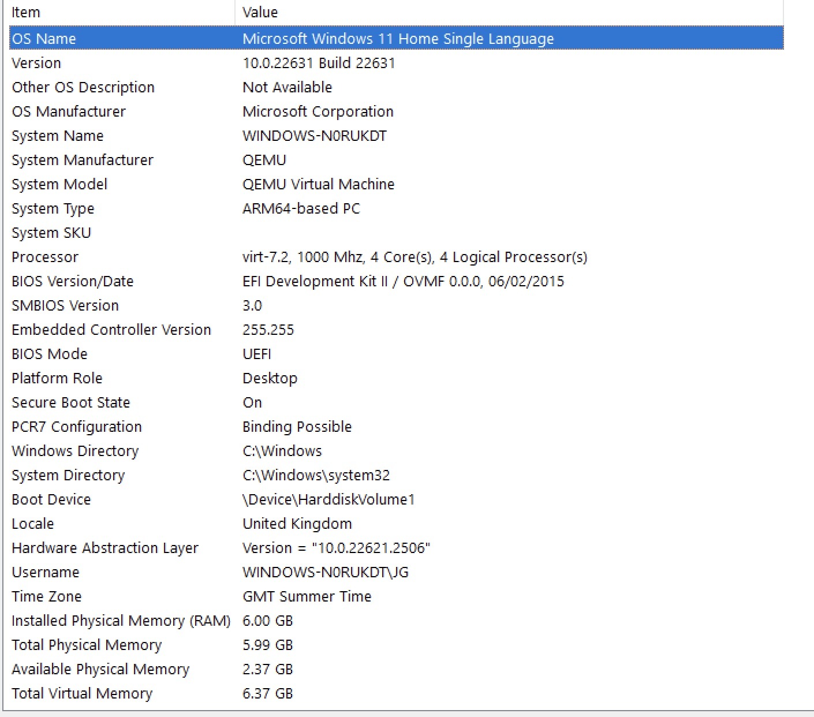Click the 6.00 GB value

click(268, 621)
